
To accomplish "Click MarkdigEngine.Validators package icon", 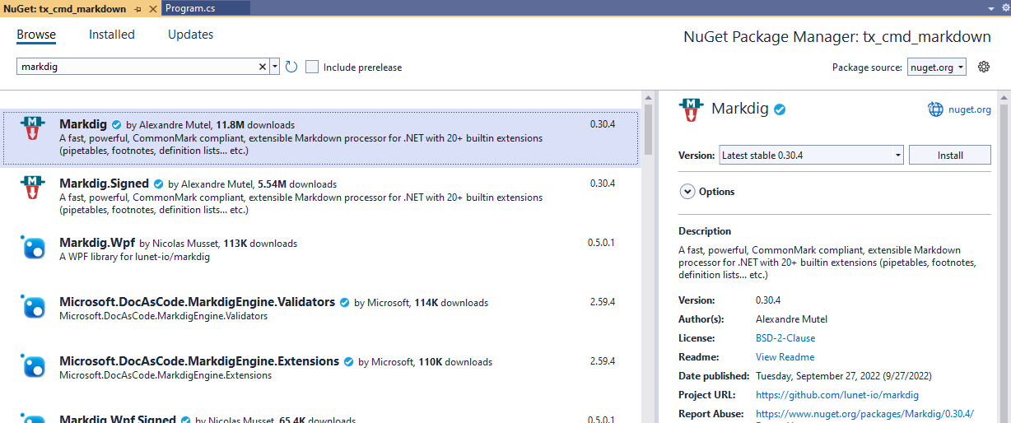I will coord(32,306).
